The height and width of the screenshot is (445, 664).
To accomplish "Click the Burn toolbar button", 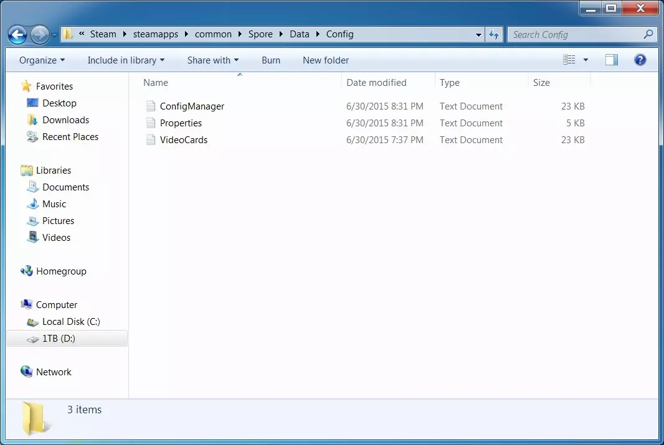I will (271, 60).
